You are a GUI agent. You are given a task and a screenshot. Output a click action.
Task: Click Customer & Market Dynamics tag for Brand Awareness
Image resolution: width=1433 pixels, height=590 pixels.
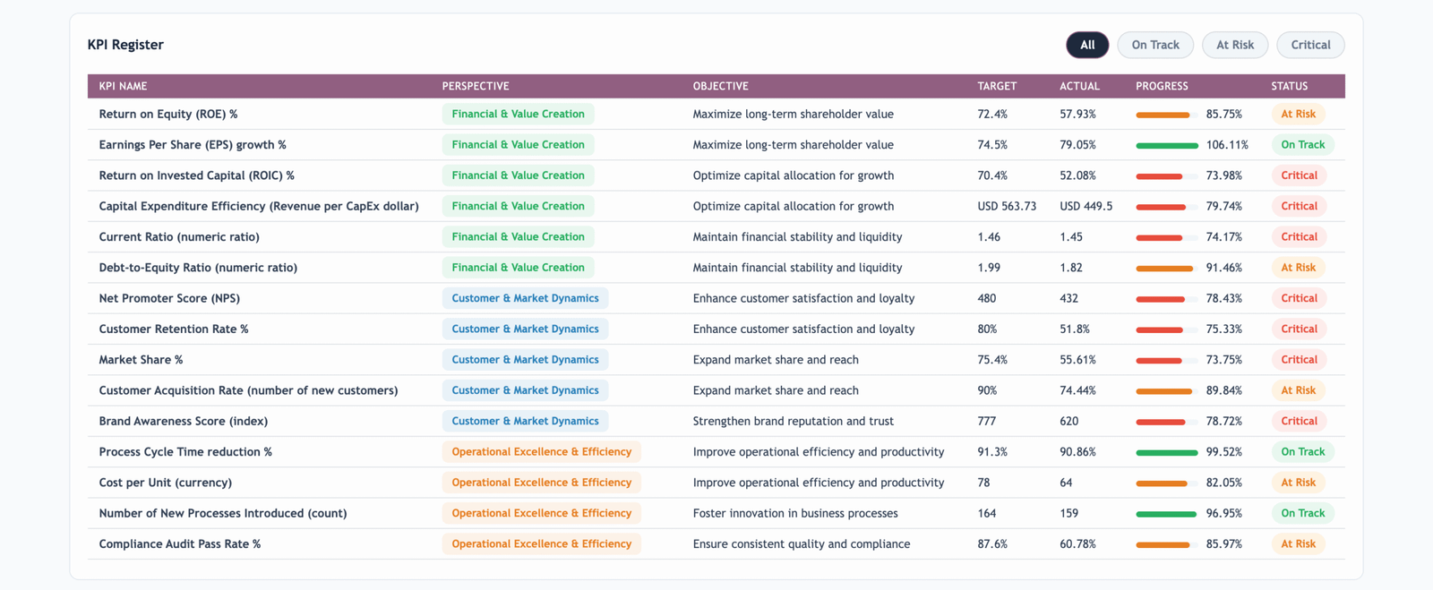(525, 421)
